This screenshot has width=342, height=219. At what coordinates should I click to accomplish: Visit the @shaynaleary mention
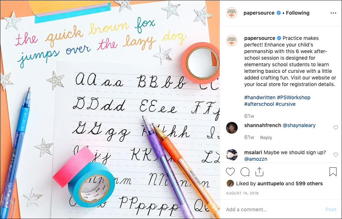coord(299,125)
